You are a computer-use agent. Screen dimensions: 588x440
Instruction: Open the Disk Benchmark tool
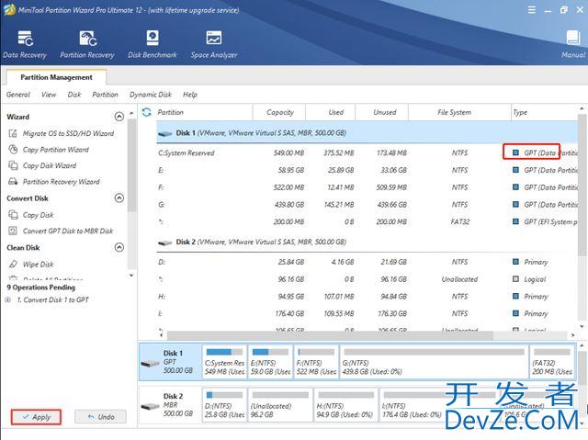click(x=153, y=45)
